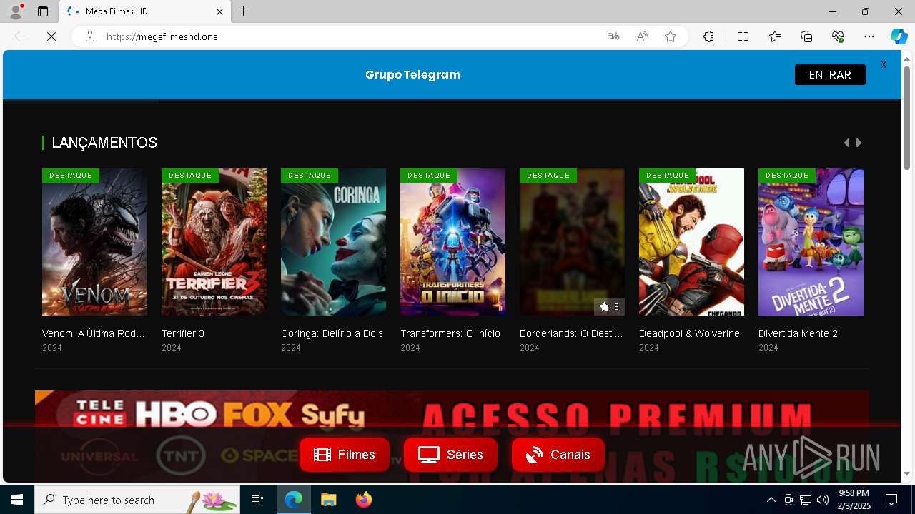Open the translate page icon
This screenshot has width=915, height=514.
tap(613, 36)
